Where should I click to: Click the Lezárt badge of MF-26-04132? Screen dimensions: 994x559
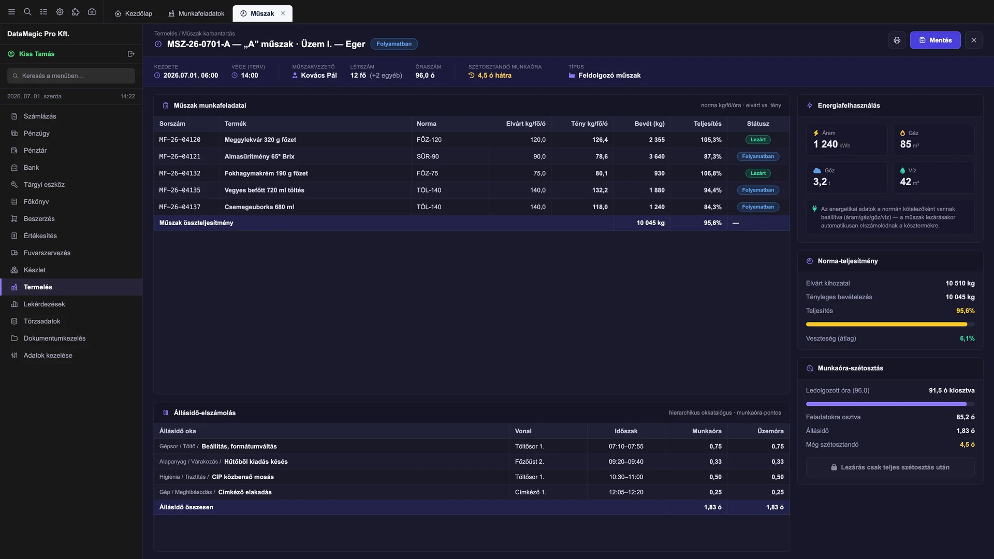(x=758, y=173)
